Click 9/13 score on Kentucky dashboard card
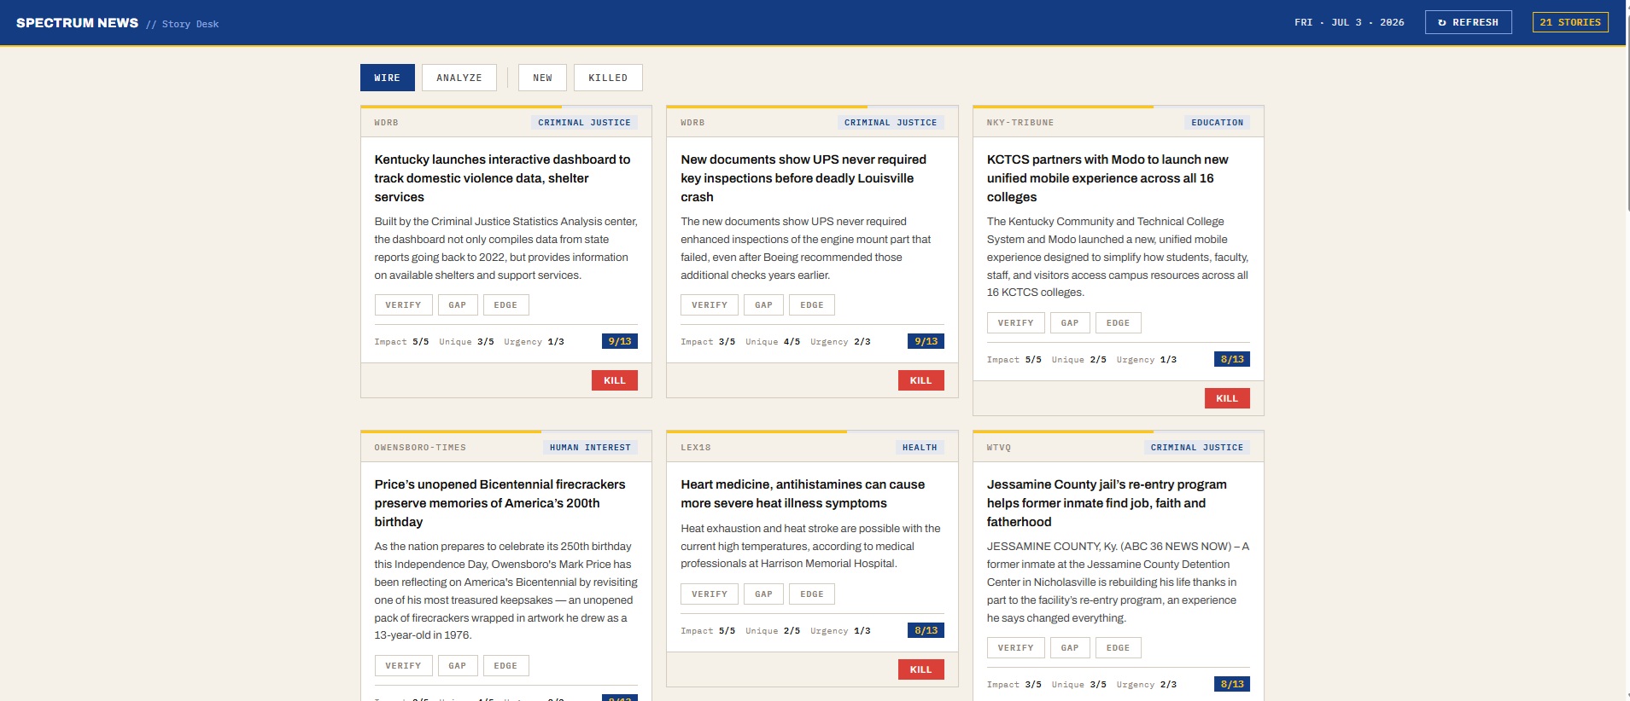This screenshot has width=1630, height=701. point(620,341)
